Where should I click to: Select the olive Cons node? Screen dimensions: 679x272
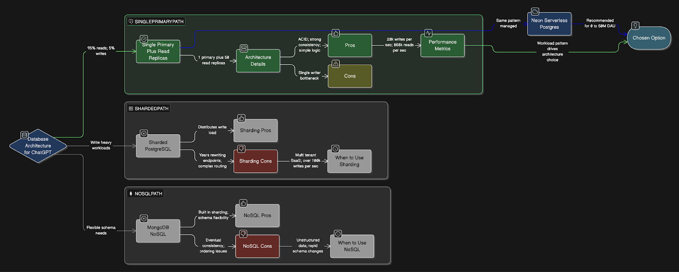[x=350, y=76]
